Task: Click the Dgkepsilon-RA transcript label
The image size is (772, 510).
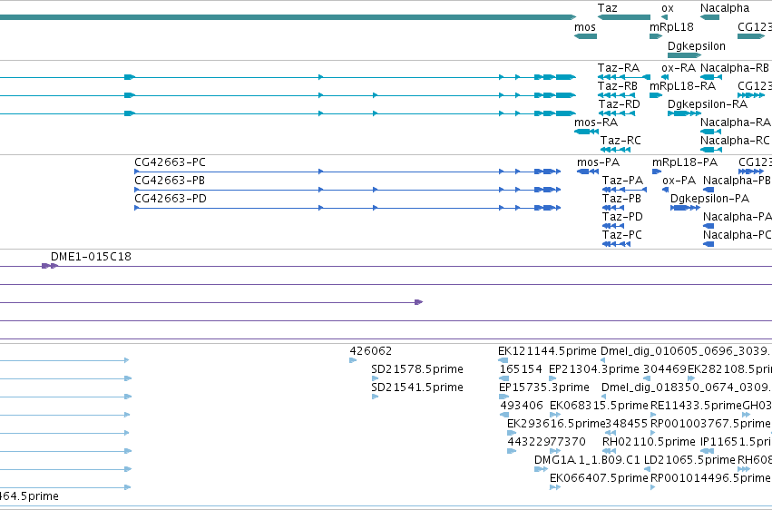Action: [708, 104]
